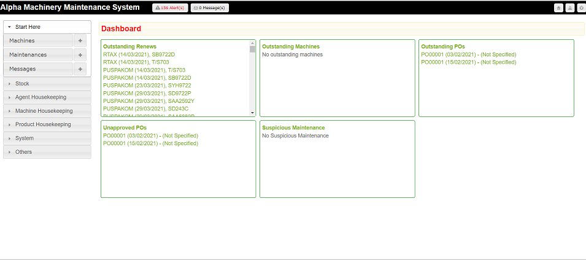The image size is (586, 261).
Task: Open the Machines menu item
Action: pyautogui.click(x=38, y=40)
